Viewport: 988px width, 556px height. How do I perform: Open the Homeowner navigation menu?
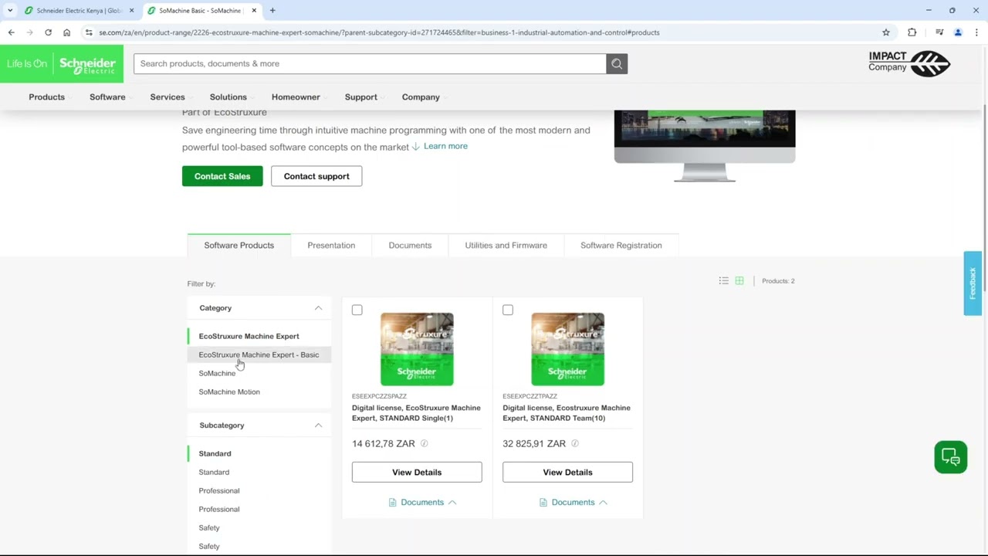296,97
